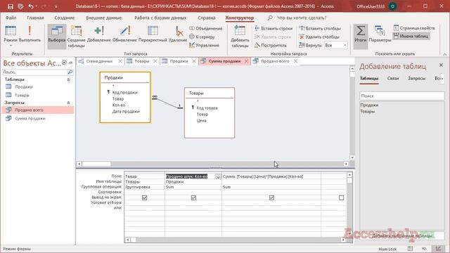Click Добавить выбранные таблицы button
Image resolution: width=450 pixels, height=253 pixels.
pos(401,236)
